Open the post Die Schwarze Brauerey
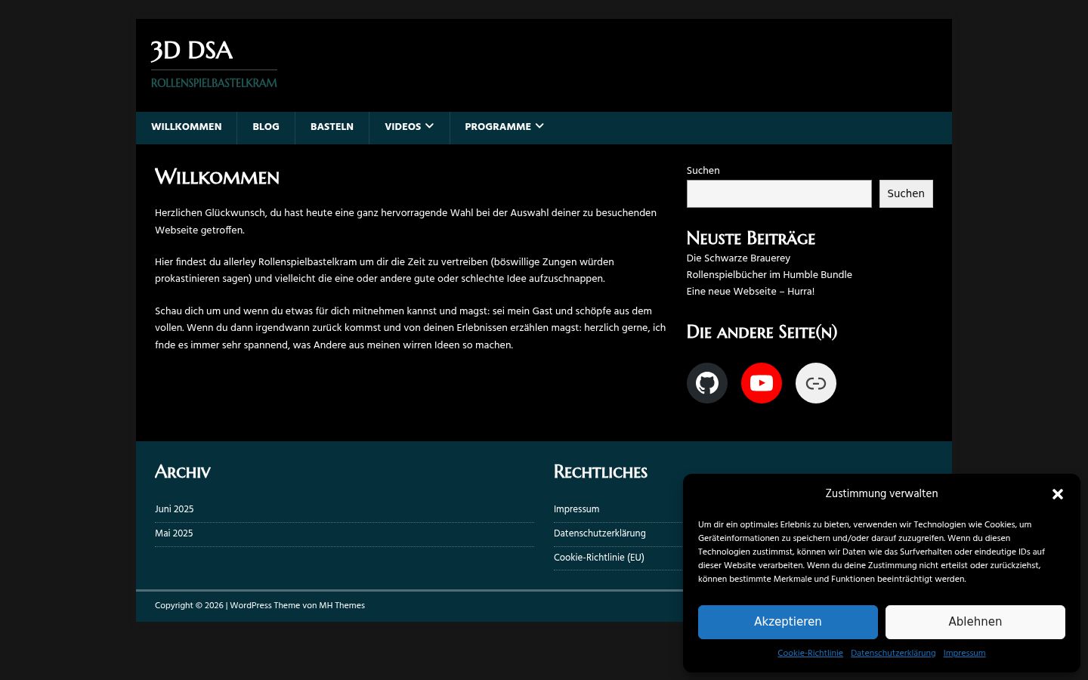 (738, 258)
